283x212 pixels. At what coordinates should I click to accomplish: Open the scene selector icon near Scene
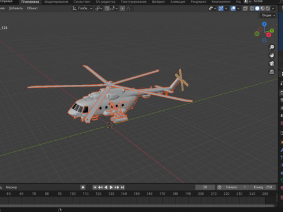[247, 2]
